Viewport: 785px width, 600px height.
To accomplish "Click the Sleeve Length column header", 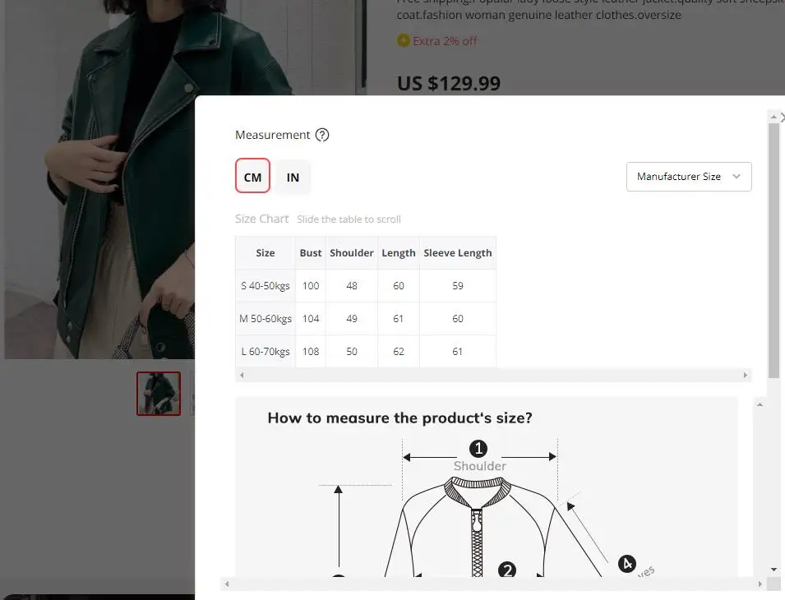I will 458,253.
